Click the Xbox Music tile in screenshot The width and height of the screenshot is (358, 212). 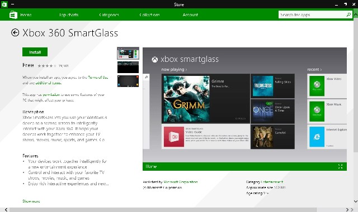point(327,112)
